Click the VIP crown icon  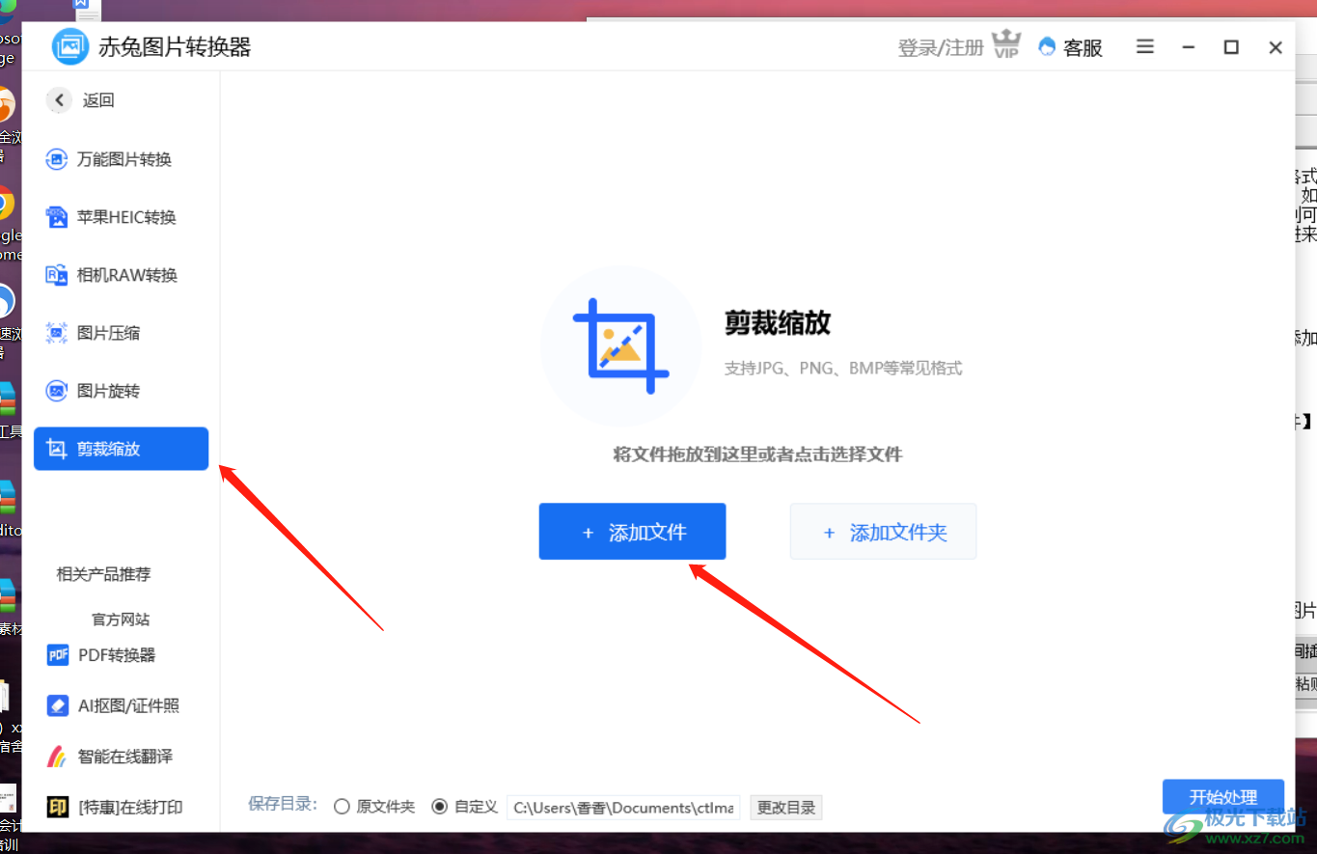point(1006,44)
